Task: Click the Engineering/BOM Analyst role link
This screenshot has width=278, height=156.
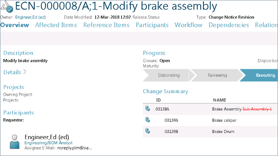Action: pos(48,143)
